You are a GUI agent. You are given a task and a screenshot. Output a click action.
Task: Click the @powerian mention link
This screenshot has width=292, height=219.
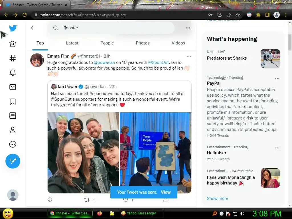pos(104,62)
